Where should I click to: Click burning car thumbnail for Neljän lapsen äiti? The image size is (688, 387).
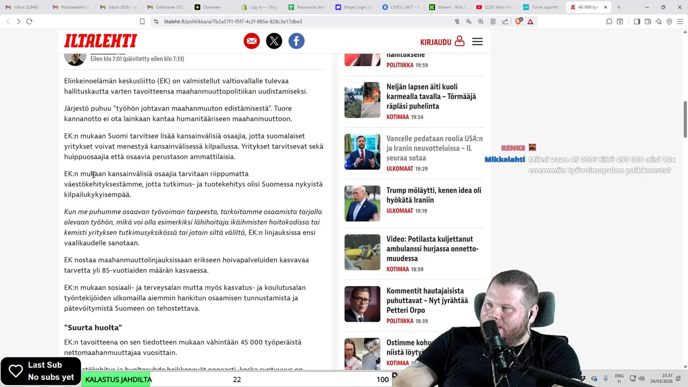pos(362,100)
